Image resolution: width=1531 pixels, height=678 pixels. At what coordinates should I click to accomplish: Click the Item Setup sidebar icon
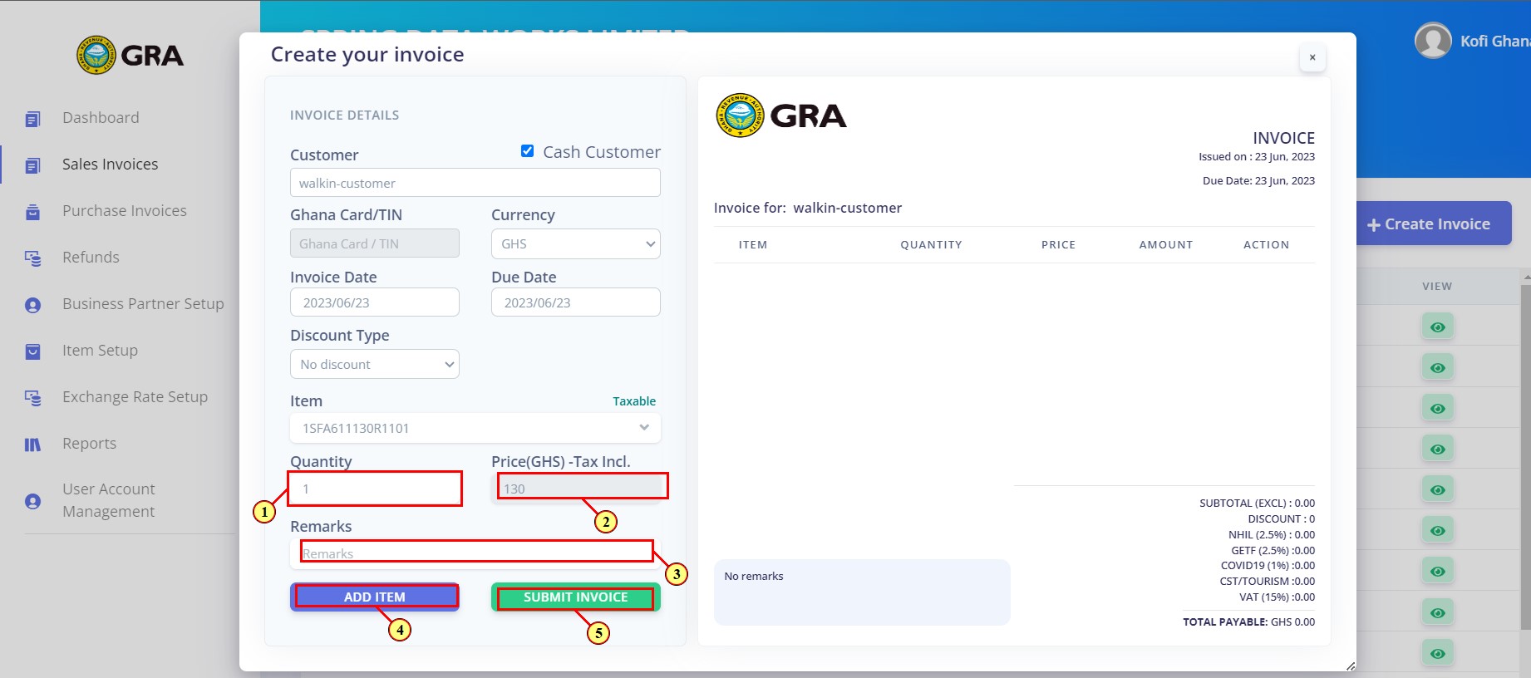point(32,351)
